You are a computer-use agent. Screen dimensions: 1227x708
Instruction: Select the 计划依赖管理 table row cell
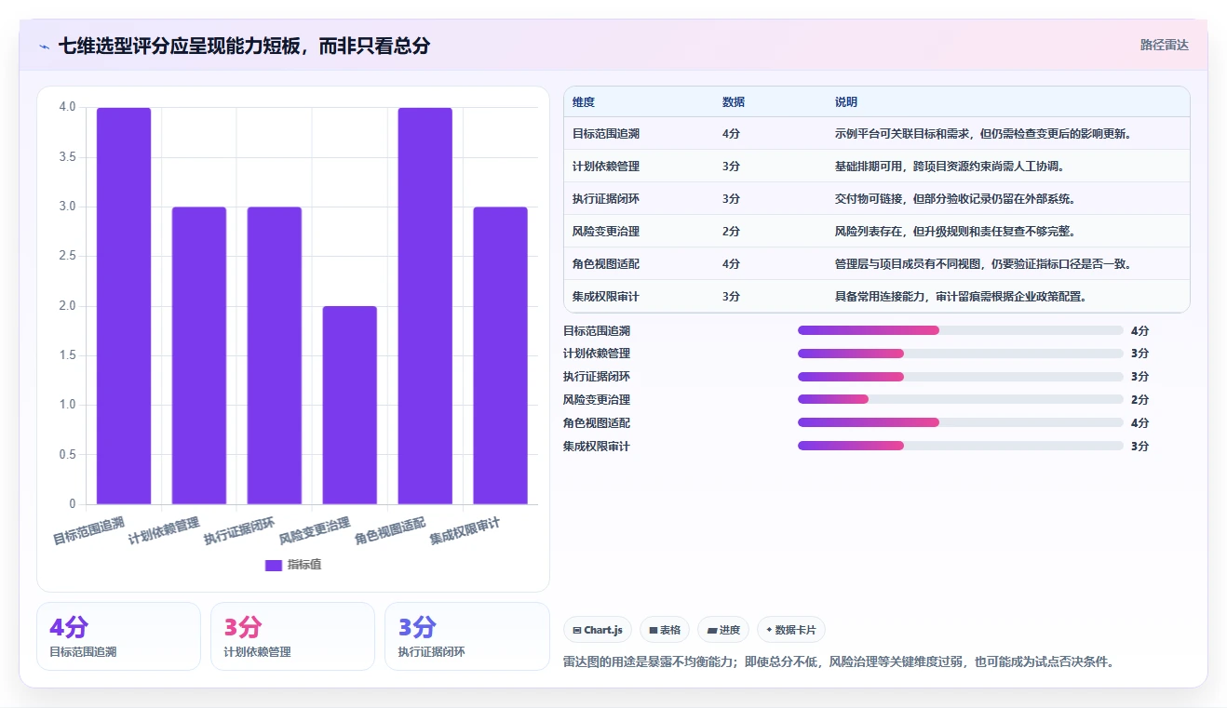pos(606,167)
